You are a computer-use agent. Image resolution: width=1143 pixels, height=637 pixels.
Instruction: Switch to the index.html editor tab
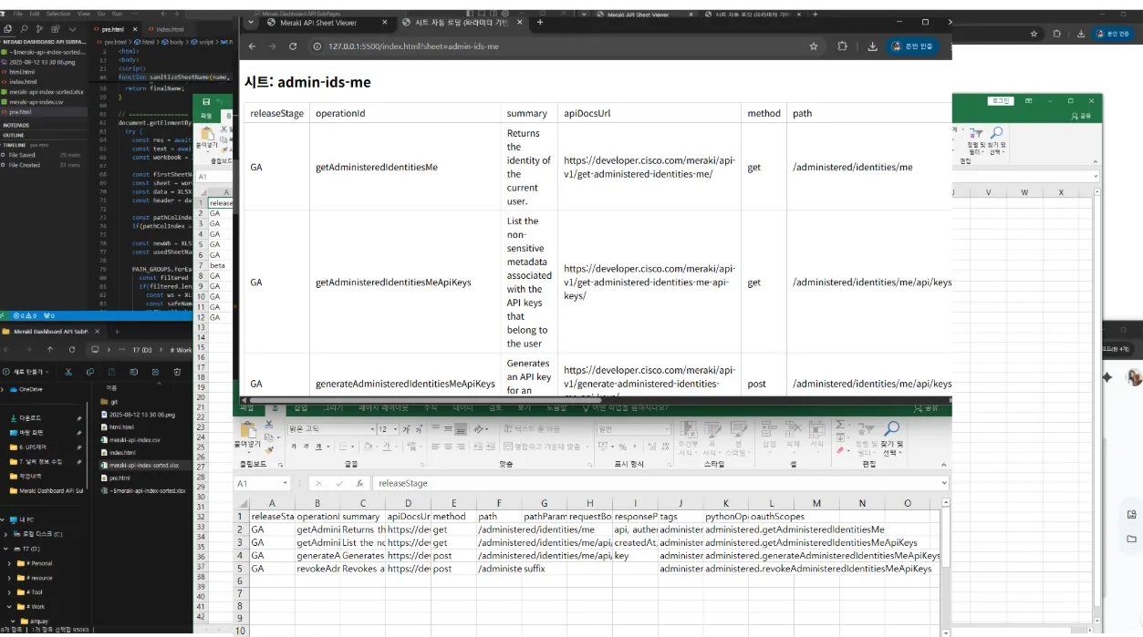tap(170, 29)
